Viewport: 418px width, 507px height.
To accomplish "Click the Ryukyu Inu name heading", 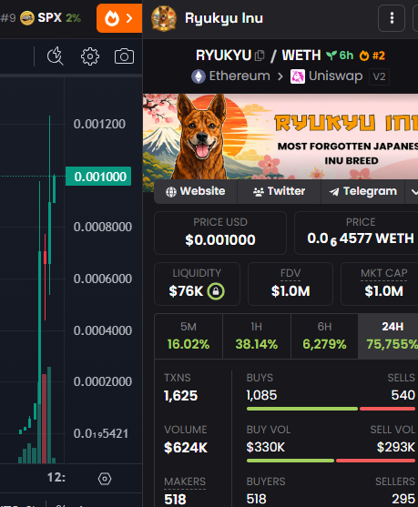I will pyautogui.click(x=224, y=18).
